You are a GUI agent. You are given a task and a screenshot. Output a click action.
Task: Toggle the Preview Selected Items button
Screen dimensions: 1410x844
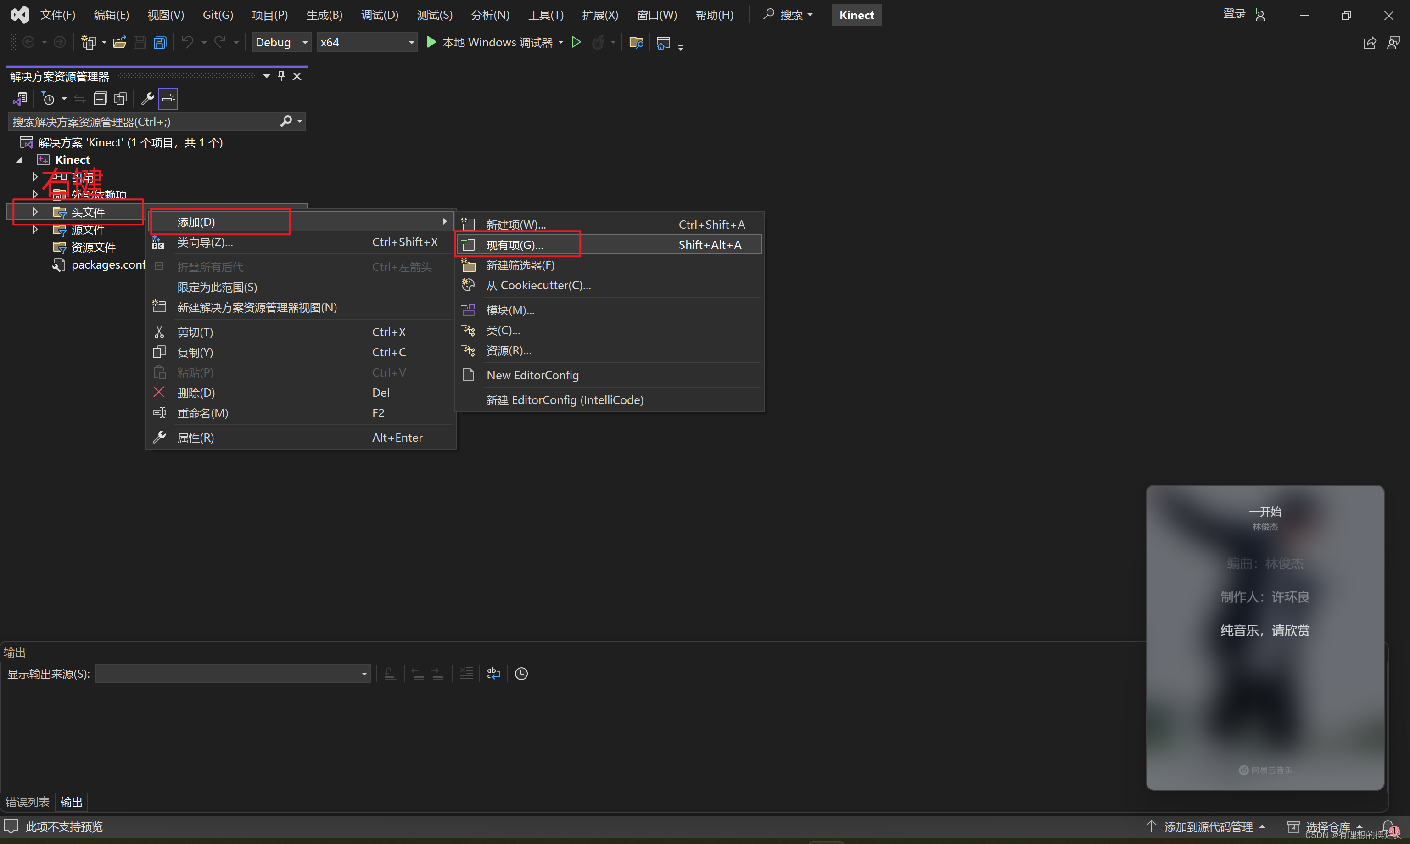168,99
